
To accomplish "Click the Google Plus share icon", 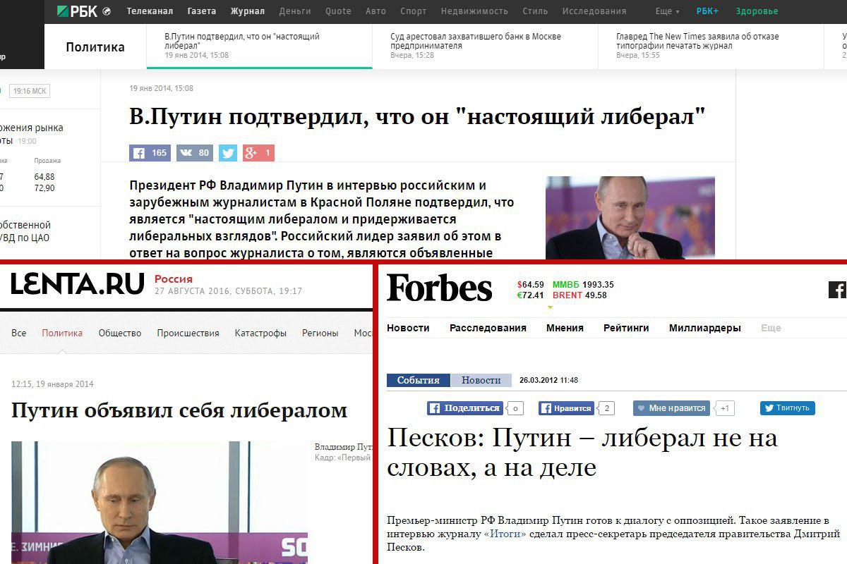I will tap(258, 153).
